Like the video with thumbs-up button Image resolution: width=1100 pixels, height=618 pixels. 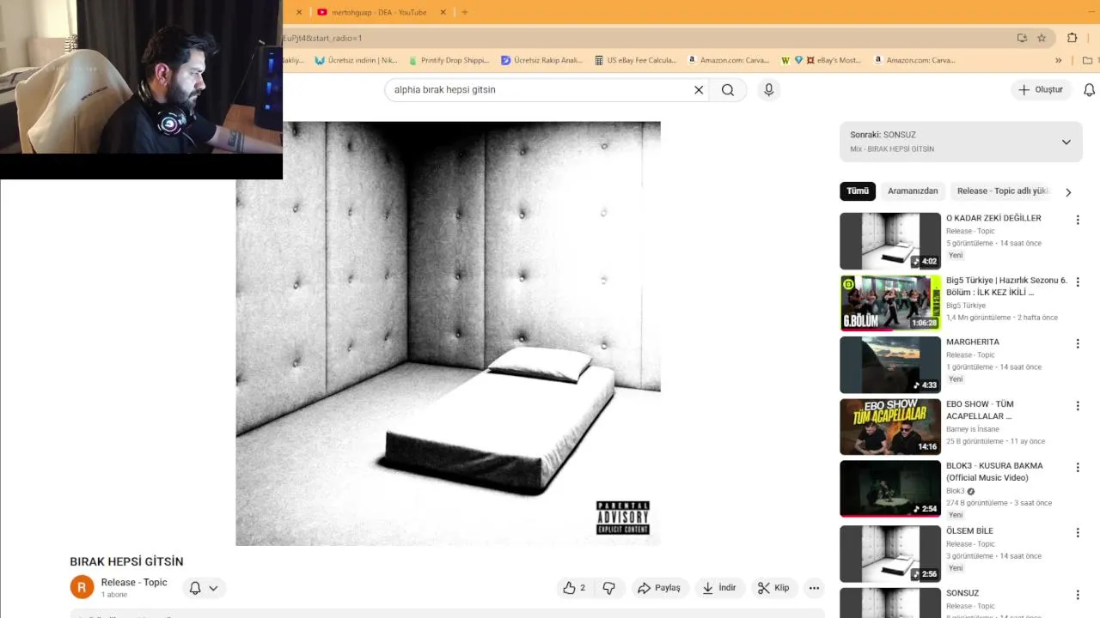point(575,588)
